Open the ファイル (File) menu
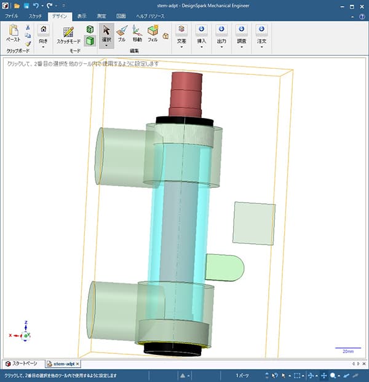Screen dimensions: 369x382 (12, 16)
